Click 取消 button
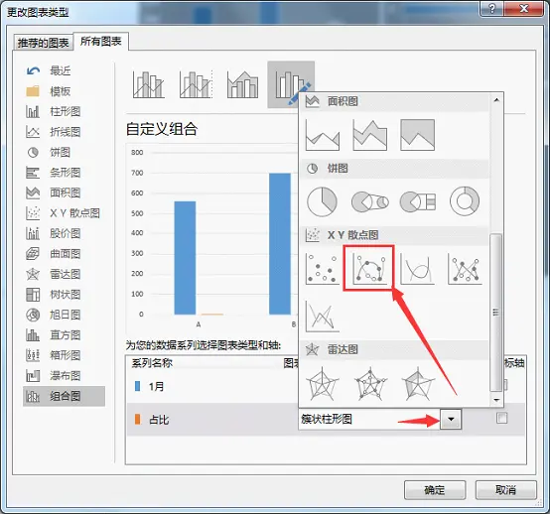The height and width of the screenshot is (514, 550). tap(505, 490)
